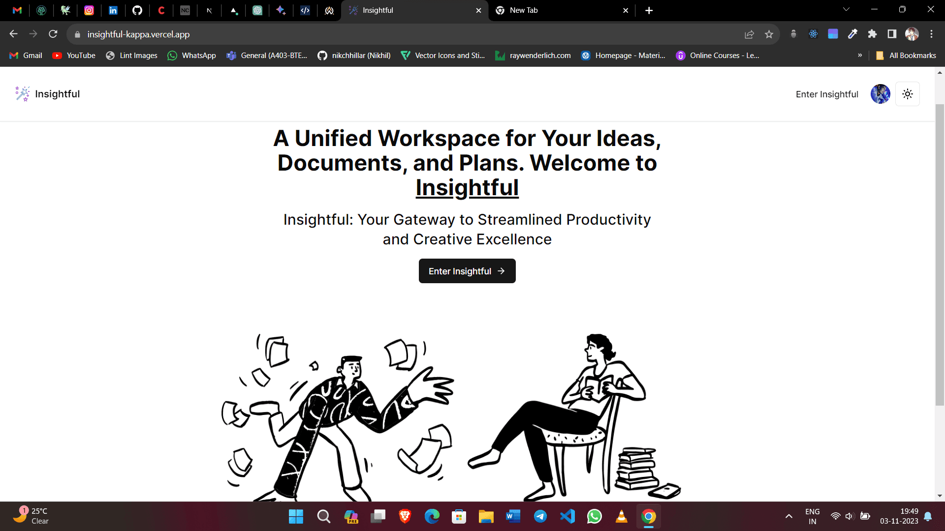Open WhatsApp bookmark
This screenshot has height=531, width=945.
tap(191, 56)
